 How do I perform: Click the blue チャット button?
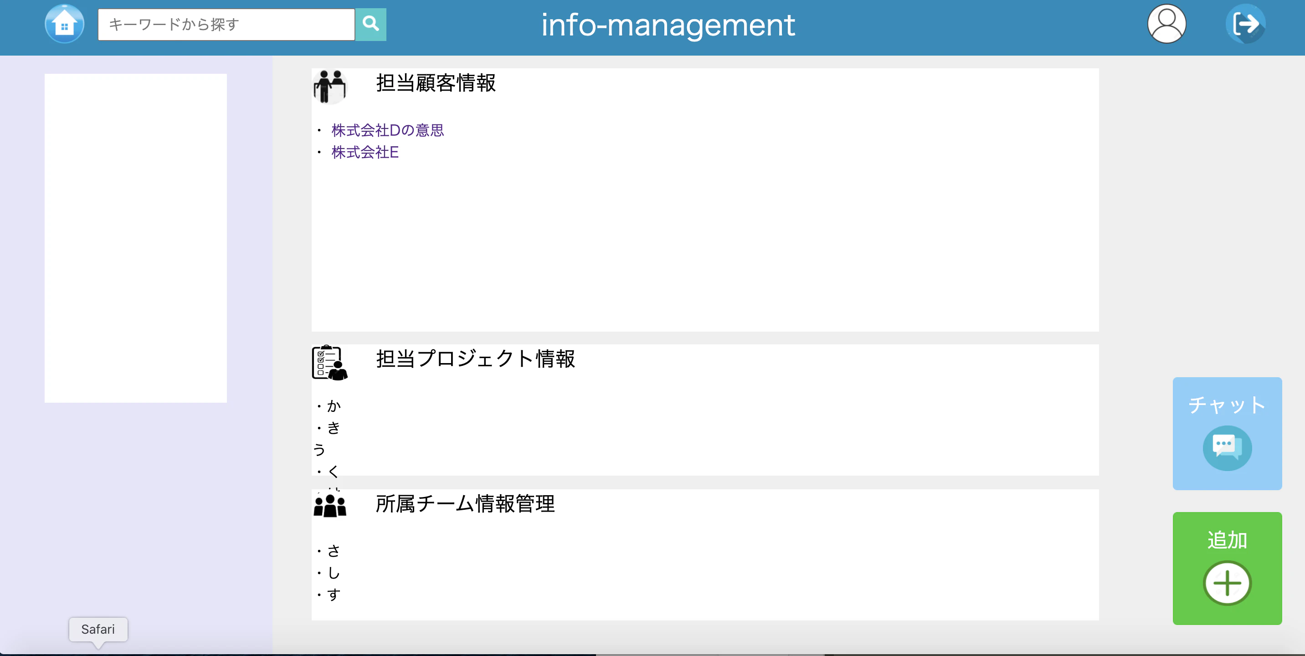(1227, 434)
